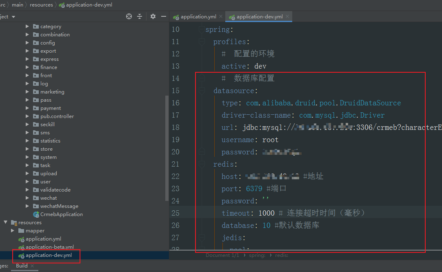Fold the jedis block at line 27

(202, 238)
